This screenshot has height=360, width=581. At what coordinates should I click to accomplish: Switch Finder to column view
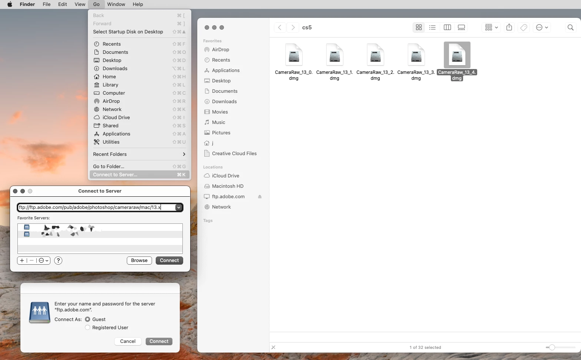(x=447, y=27)
